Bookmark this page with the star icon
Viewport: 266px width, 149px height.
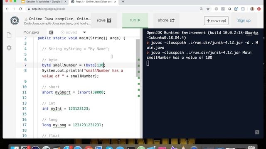208,9
